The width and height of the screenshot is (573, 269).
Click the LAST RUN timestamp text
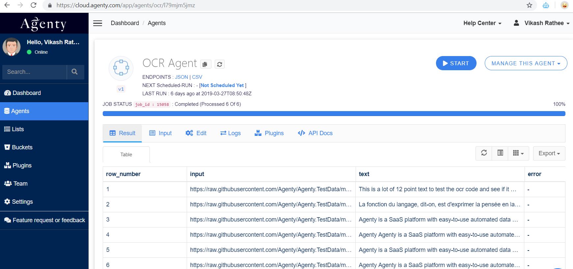[x=197, y=94]
